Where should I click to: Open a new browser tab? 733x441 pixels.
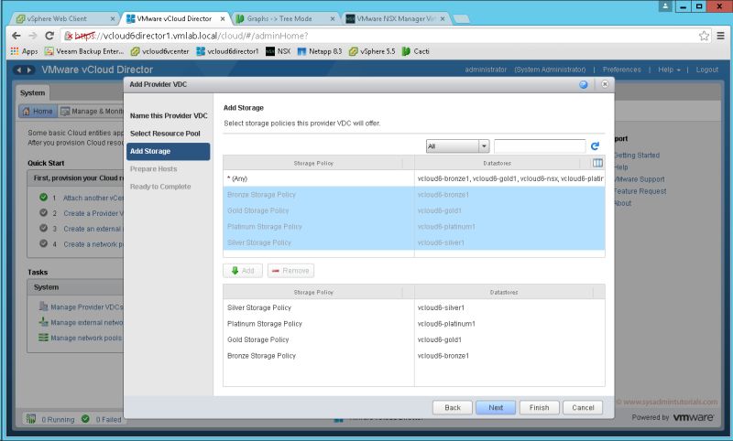pos(462,18)
